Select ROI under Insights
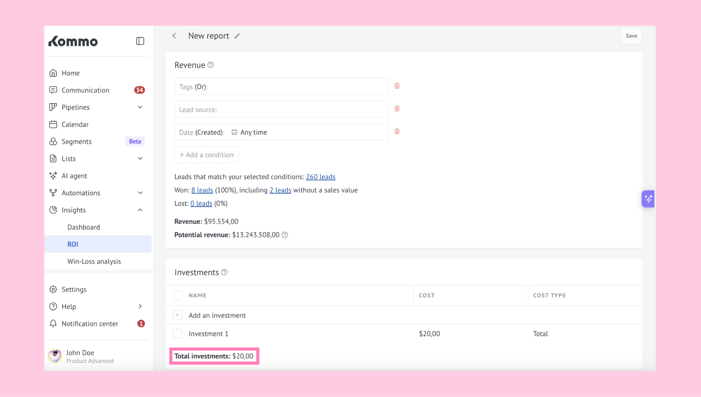This screenshot has width=701, height=397. click(x=98, y=244)
